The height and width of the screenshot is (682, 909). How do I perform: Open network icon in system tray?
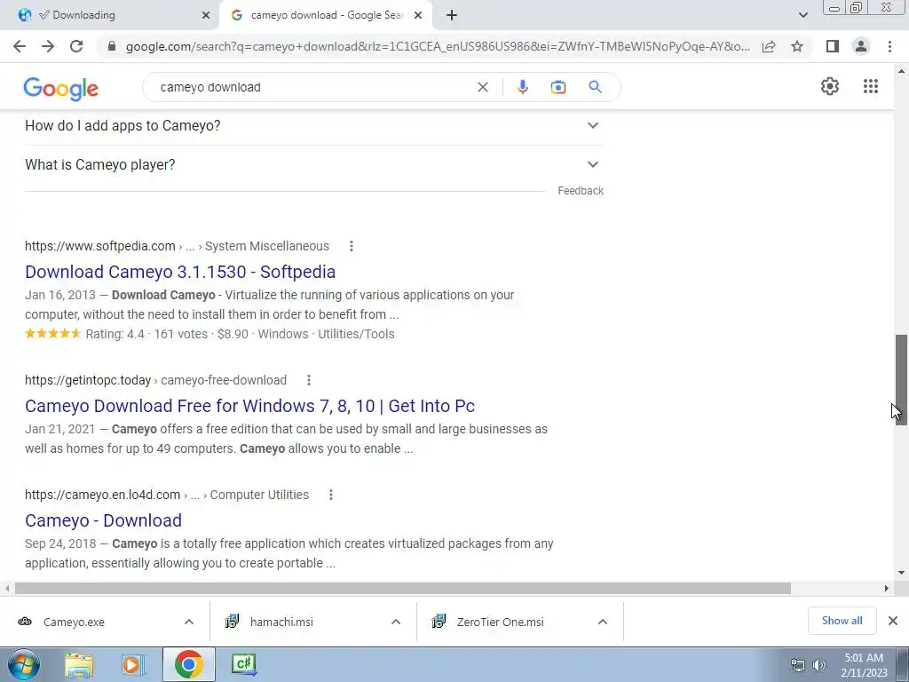(798, 665)
